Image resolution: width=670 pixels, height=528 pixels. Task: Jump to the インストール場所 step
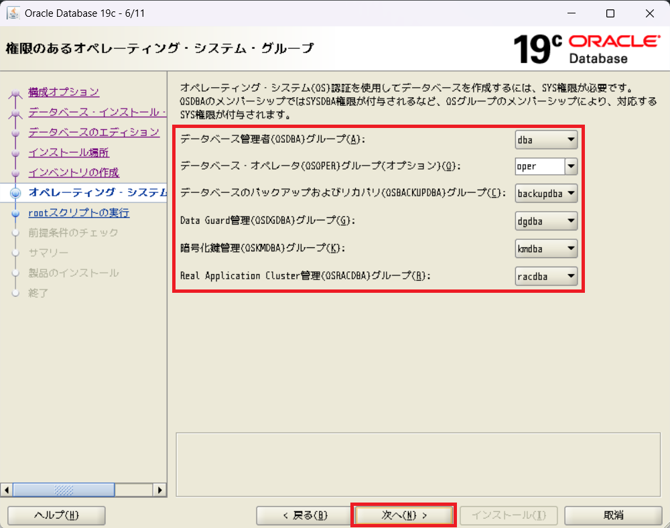tap(69, 152)
